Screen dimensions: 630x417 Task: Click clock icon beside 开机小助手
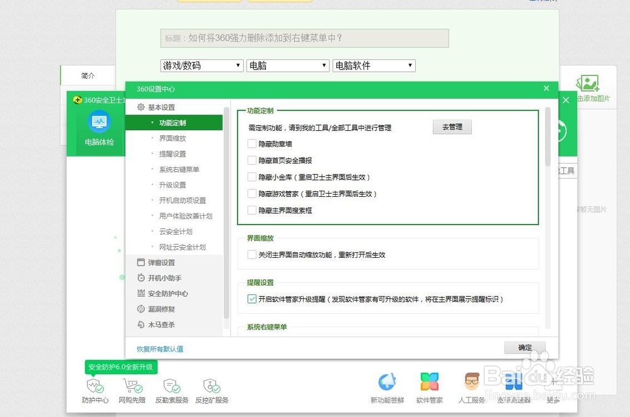point(140,278)
